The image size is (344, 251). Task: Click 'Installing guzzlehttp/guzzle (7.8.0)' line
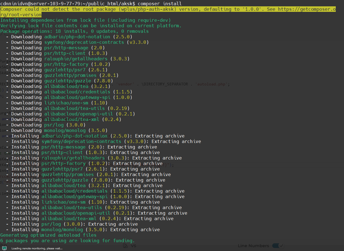point(88,180)
